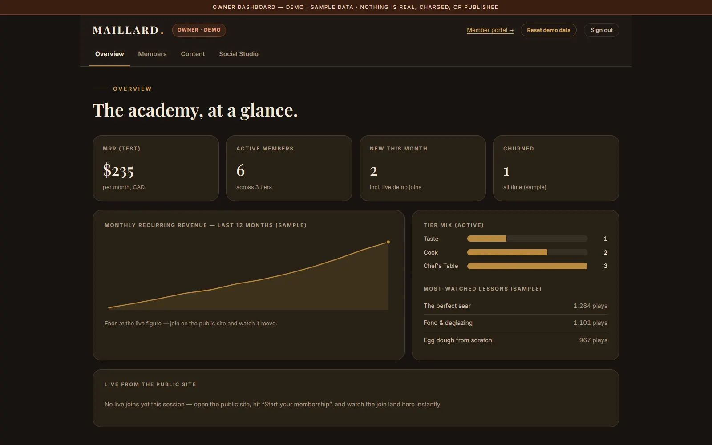Open the Overview tab
Viewport: 712px width, 445px height.
(109, 54)
